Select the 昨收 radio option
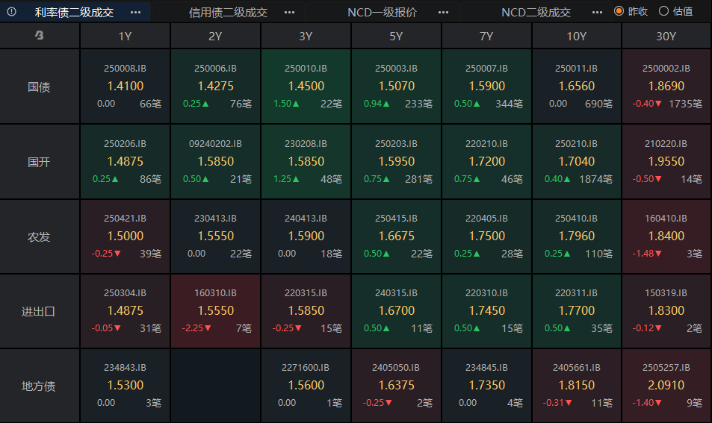The image size is (712, 423). click(619, 11)
